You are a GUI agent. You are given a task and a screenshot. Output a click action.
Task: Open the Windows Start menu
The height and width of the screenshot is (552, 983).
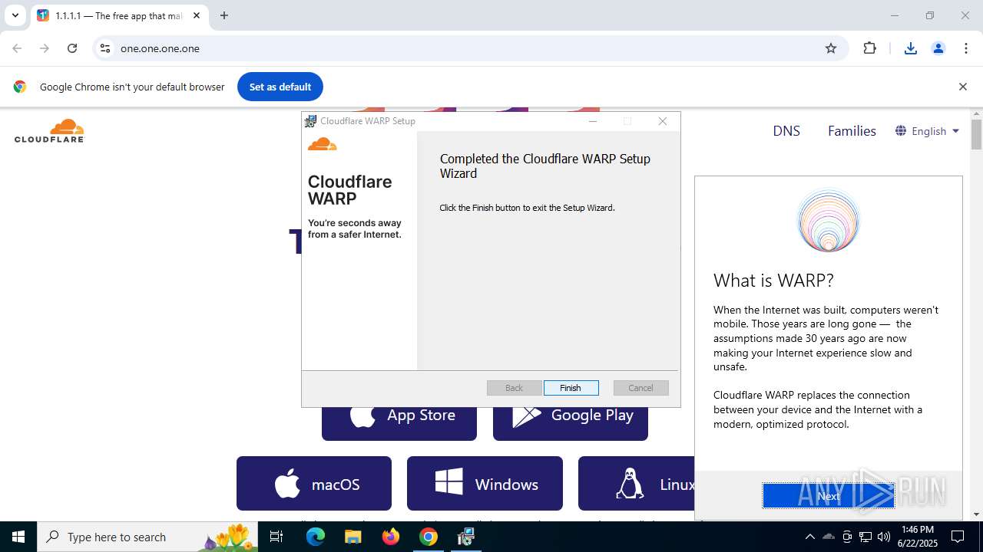coord(18,537)
